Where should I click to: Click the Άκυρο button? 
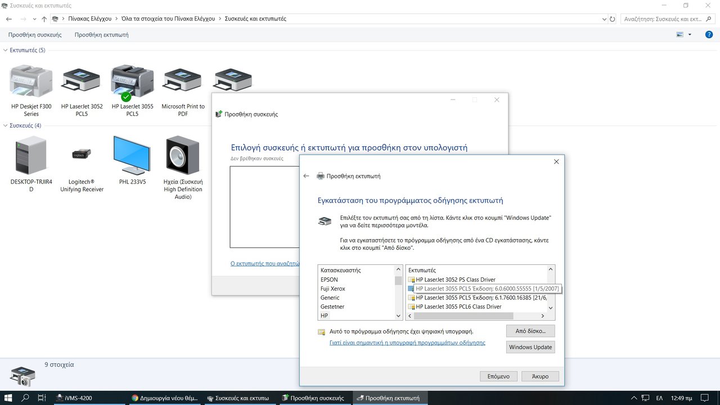click(x=539, y=376)
